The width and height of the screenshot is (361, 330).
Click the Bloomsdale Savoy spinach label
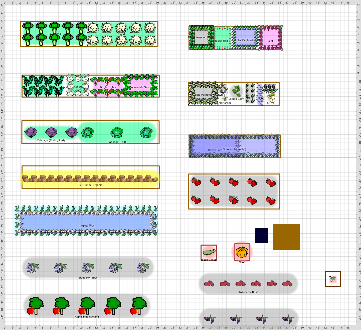point(141,87)
